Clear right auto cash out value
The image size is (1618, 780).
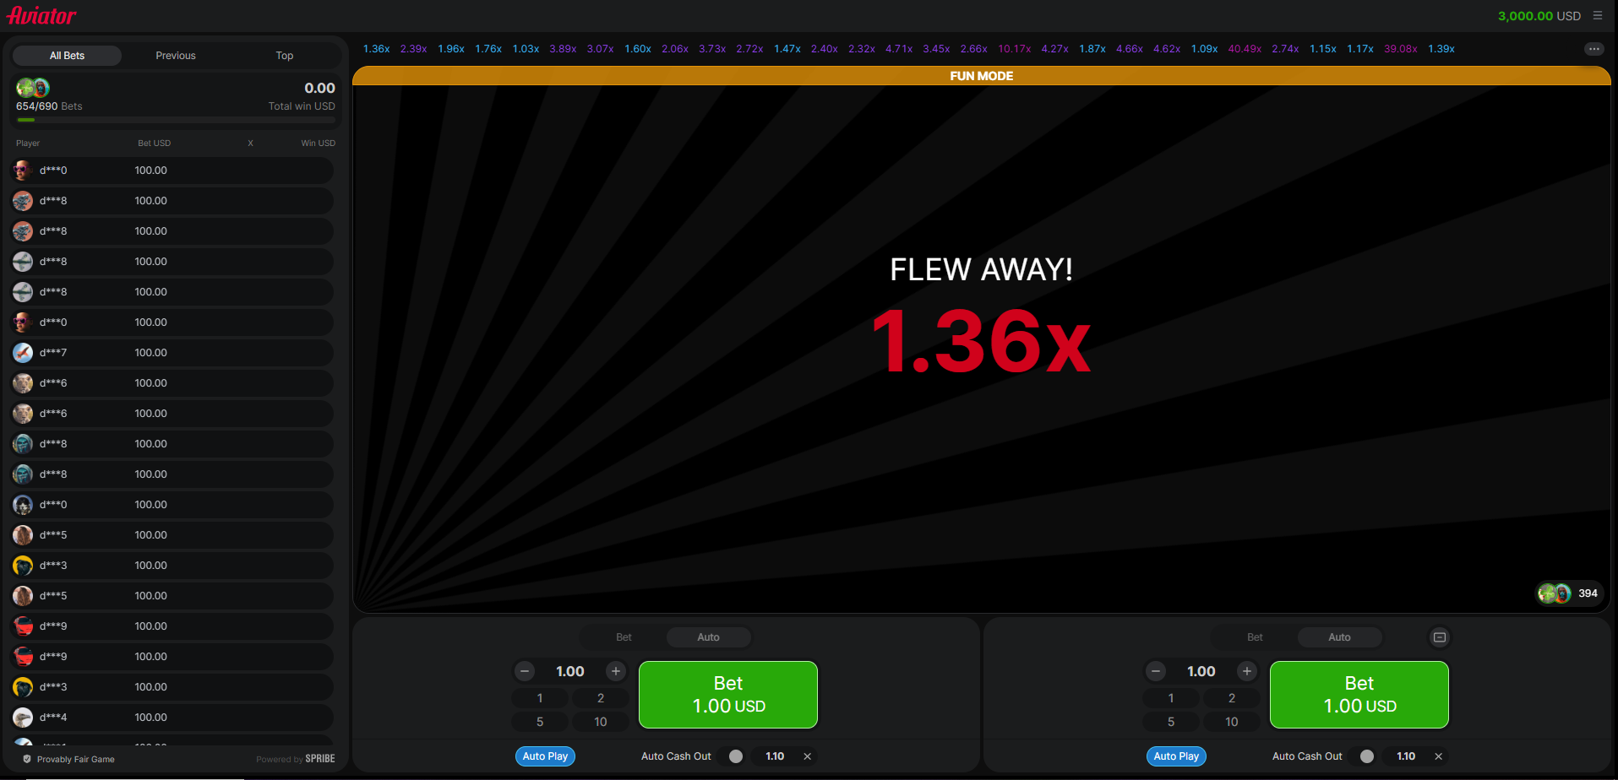[x=1438, y=756]
